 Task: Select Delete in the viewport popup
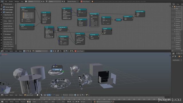tap(57, 70)
